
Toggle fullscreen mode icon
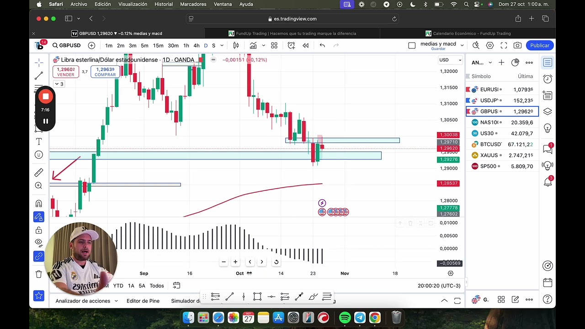[504, 45]
